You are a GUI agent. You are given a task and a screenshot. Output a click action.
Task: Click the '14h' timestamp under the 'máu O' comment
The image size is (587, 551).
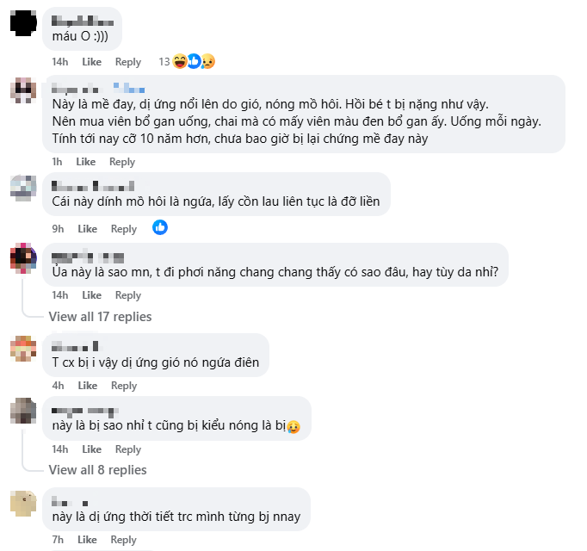[x=59, y=62]
